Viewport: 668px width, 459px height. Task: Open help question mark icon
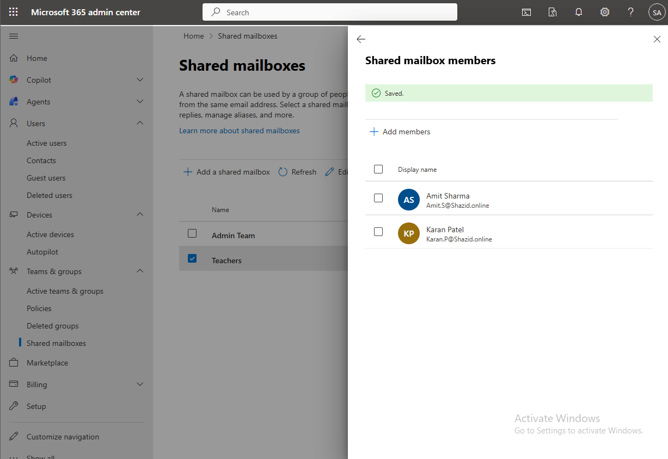[x=630, y=12]
